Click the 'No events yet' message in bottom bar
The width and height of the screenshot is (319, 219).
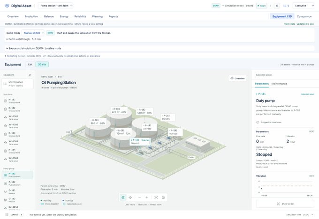(x=53, y=214)
